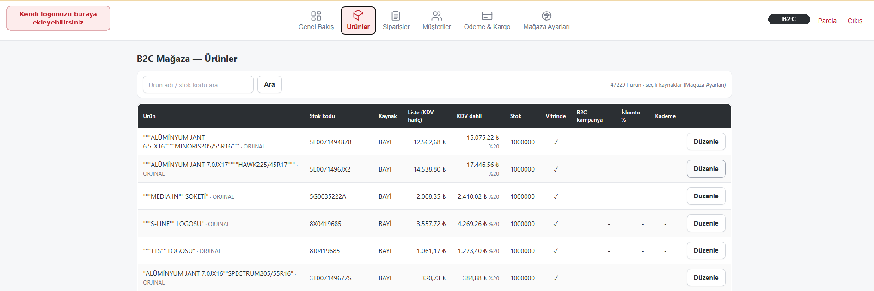Click the Vitrinde checkmark for 8J0419685

point(556,251)
